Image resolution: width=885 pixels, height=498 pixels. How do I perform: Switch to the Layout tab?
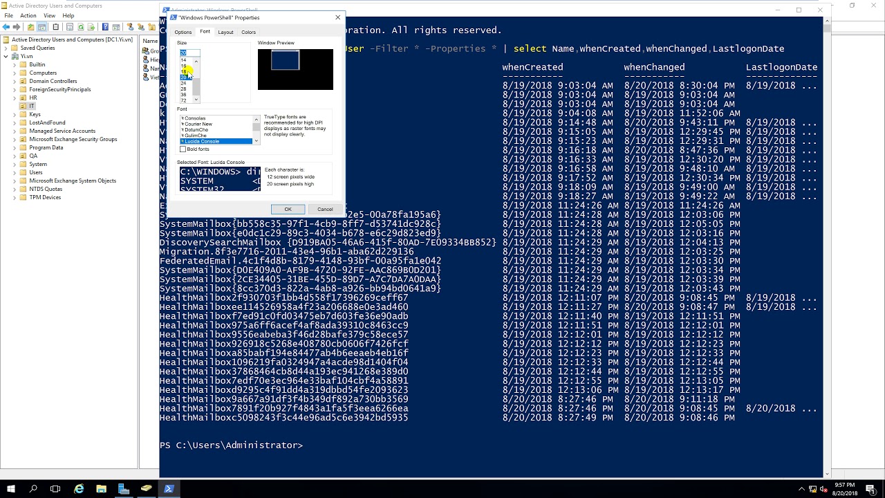click(x=225, y=32)
